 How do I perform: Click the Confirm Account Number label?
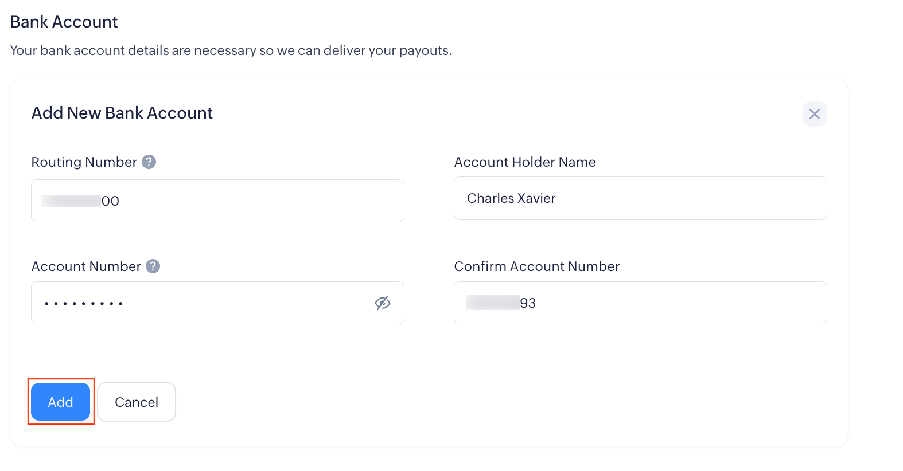pyautogui.click(x=536, y=266)
